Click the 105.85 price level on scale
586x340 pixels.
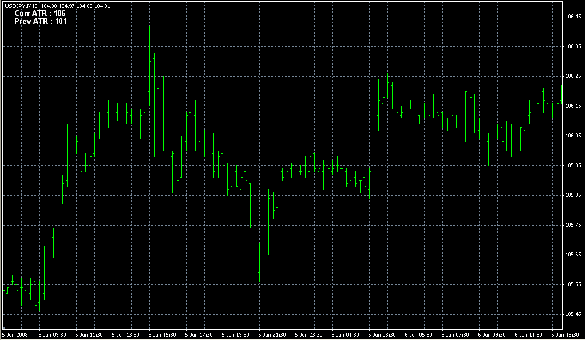tap(573, 195)
